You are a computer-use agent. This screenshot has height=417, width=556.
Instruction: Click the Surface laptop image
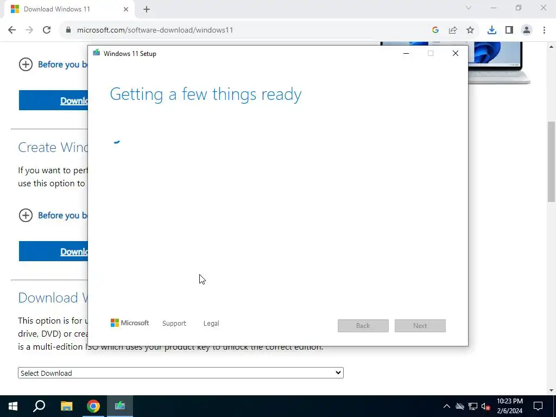coord(500,63)
